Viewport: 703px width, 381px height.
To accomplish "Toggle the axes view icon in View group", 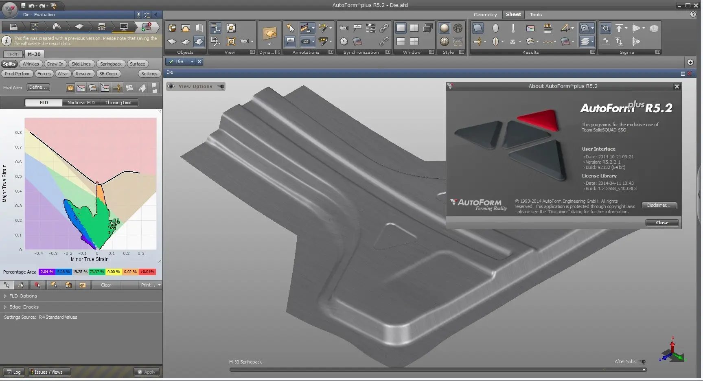I will click(215, 28).
